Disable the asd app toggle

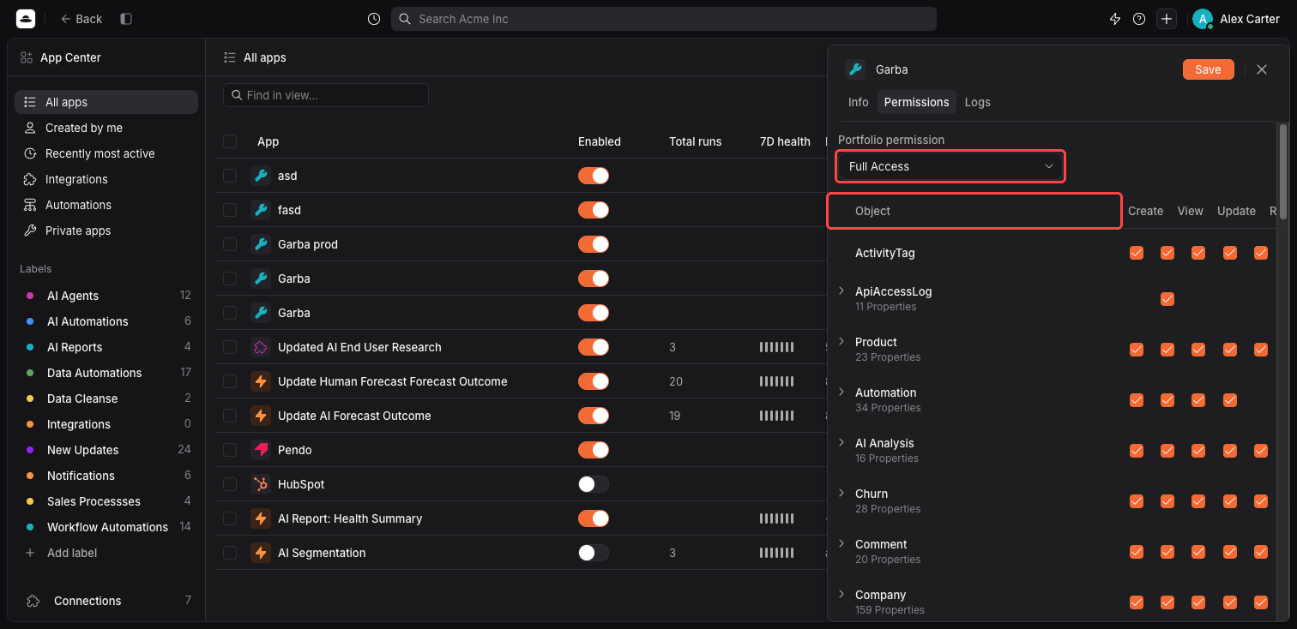pos(594,176)
